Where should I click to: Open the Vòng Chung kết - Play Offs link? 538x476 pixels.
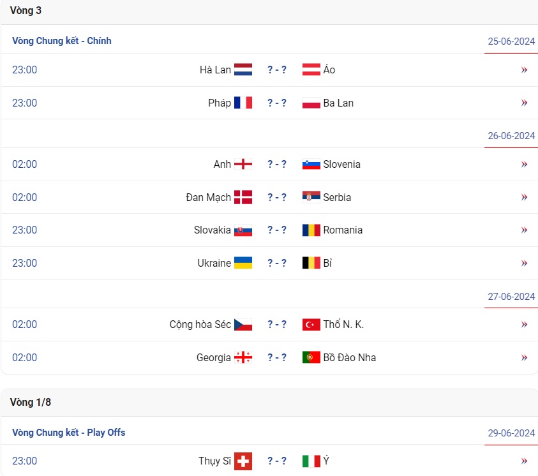tap(68, 433)
